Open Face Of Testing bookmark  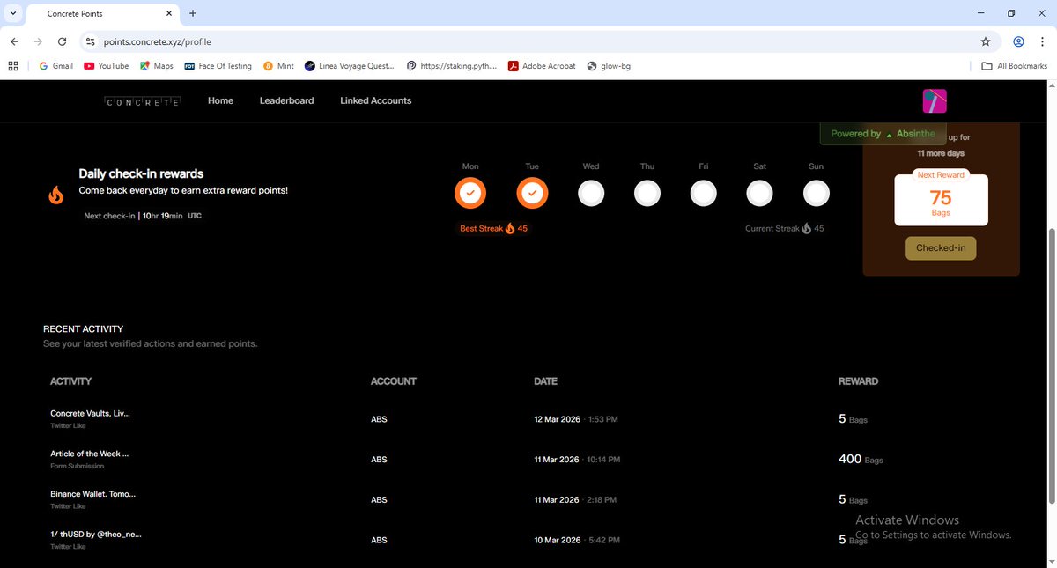[218, 66]
